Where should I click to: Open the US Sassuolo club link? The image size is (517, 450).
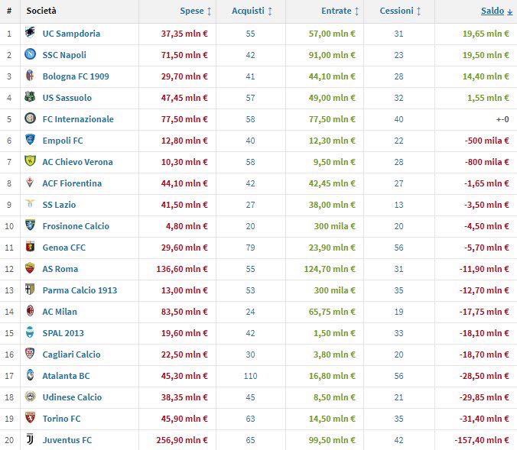click(x=67, y=98)
